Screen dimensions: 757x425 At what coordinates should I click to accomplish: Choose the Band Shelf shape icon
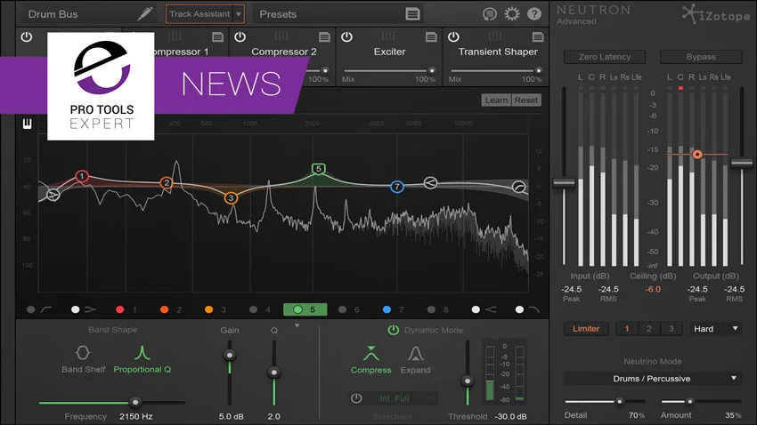click(x=83, y=353)
